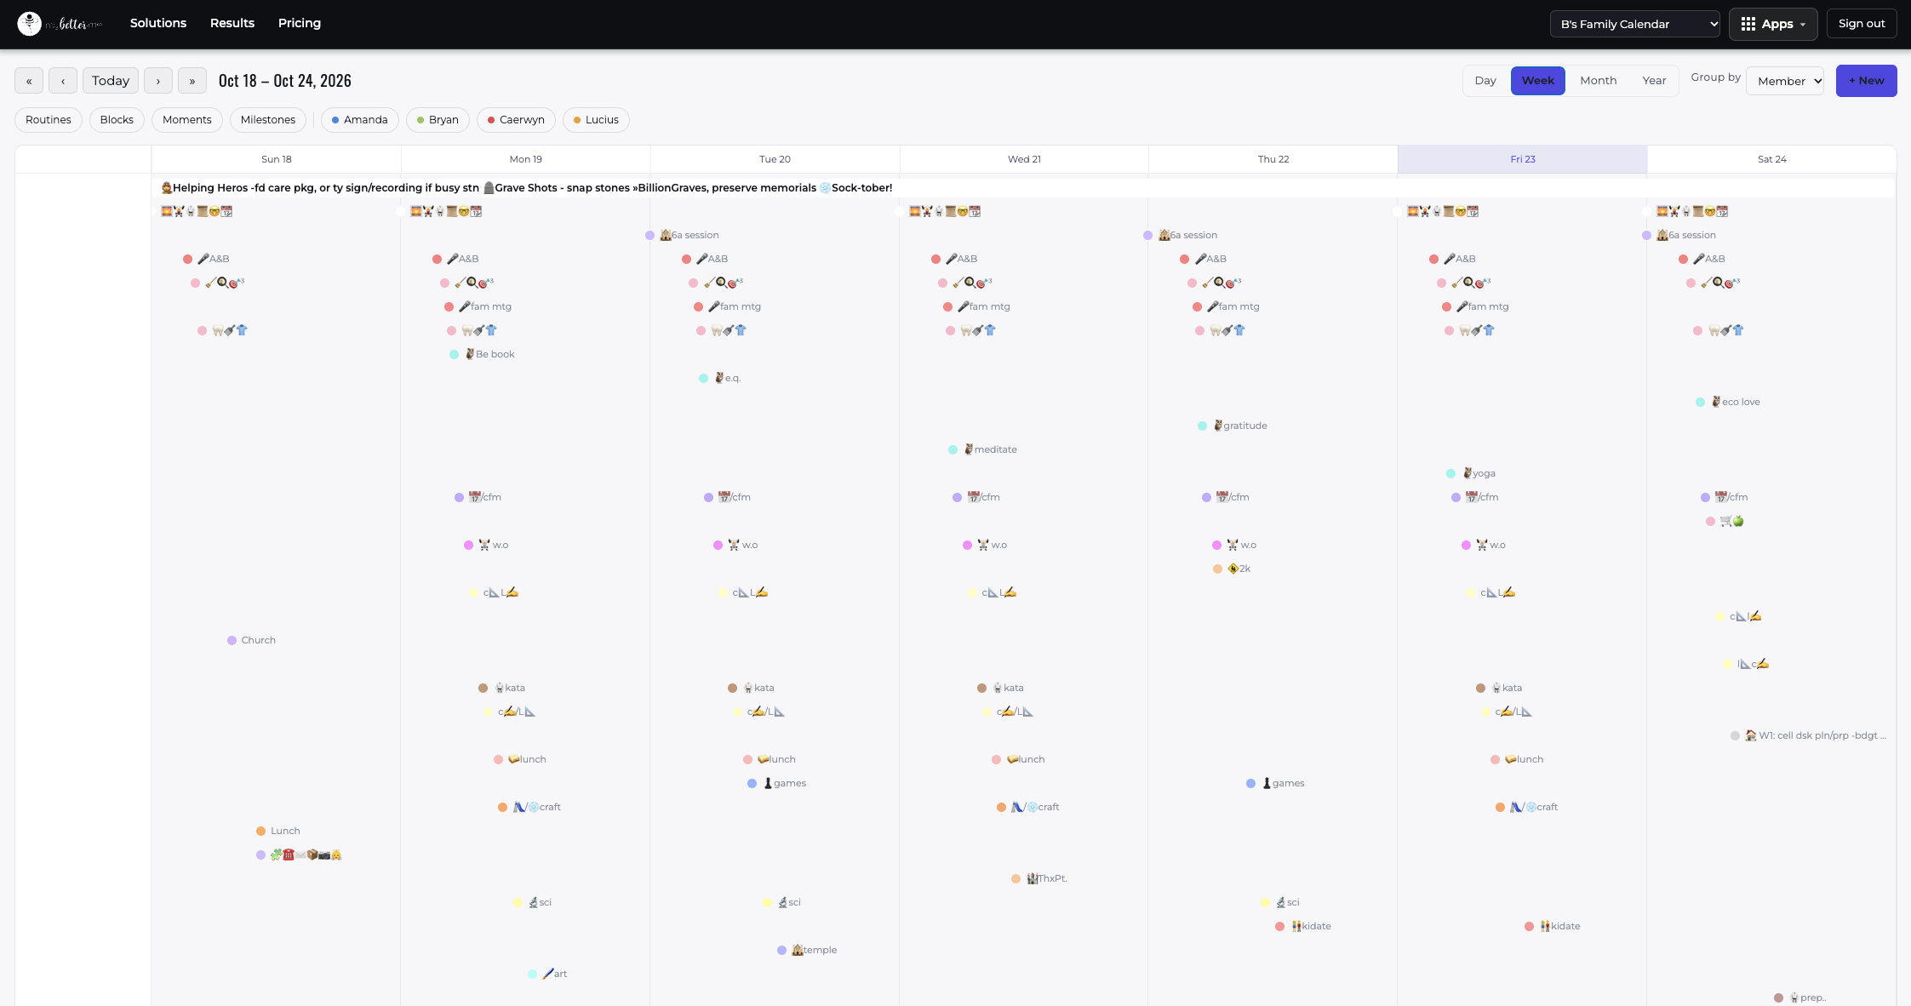The width and height of the screenshot is (1911, 1006).
Task: Open the 2k event on Thursday
Action: (x=1232, y=569)
